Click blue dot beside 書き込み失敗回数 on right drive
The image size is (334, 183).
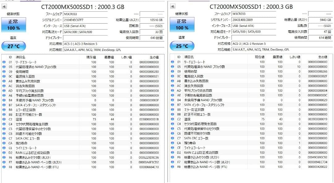173,81
